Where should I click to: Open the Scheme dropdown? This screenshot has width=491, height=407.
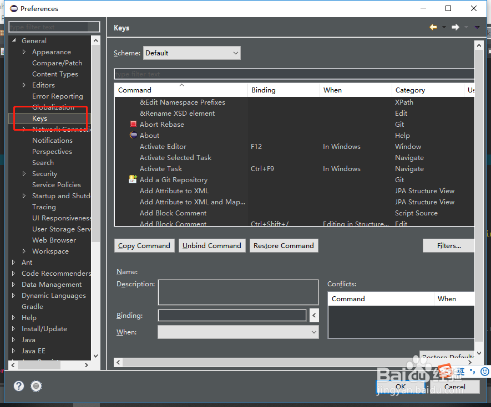(191, 53)
